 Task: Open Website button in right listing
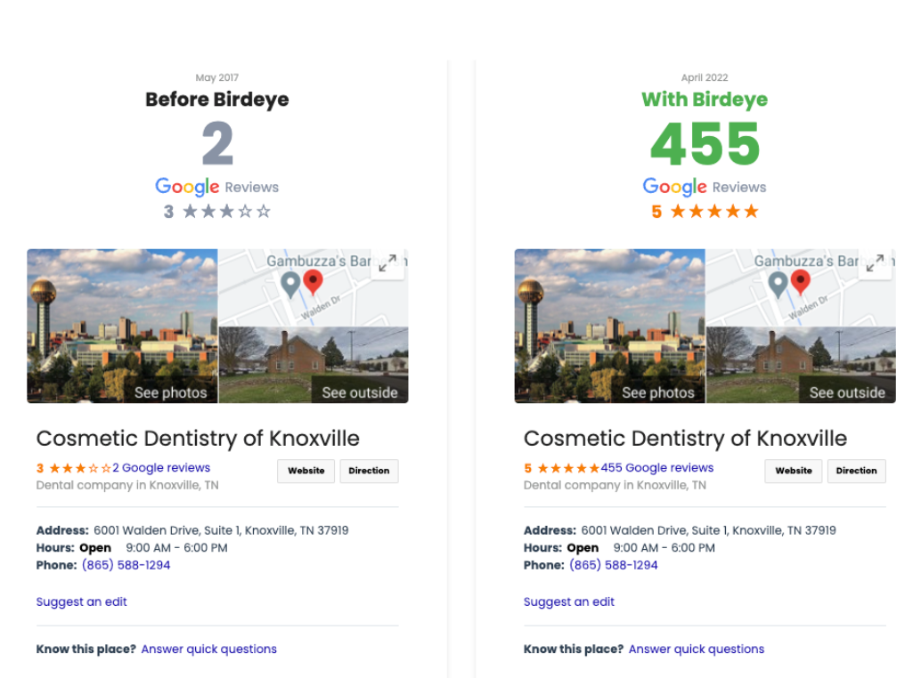click(794, 471)
